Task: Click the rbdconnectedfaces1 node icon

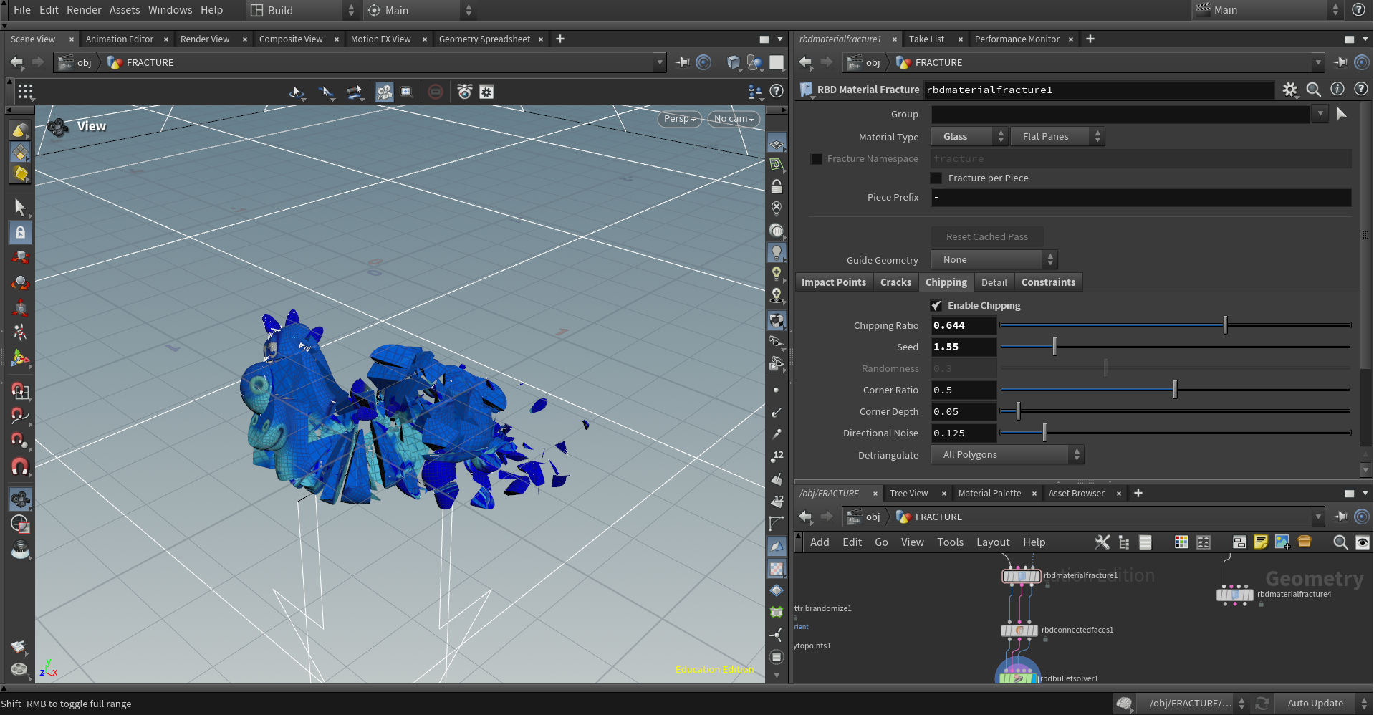Action: 1019,630
